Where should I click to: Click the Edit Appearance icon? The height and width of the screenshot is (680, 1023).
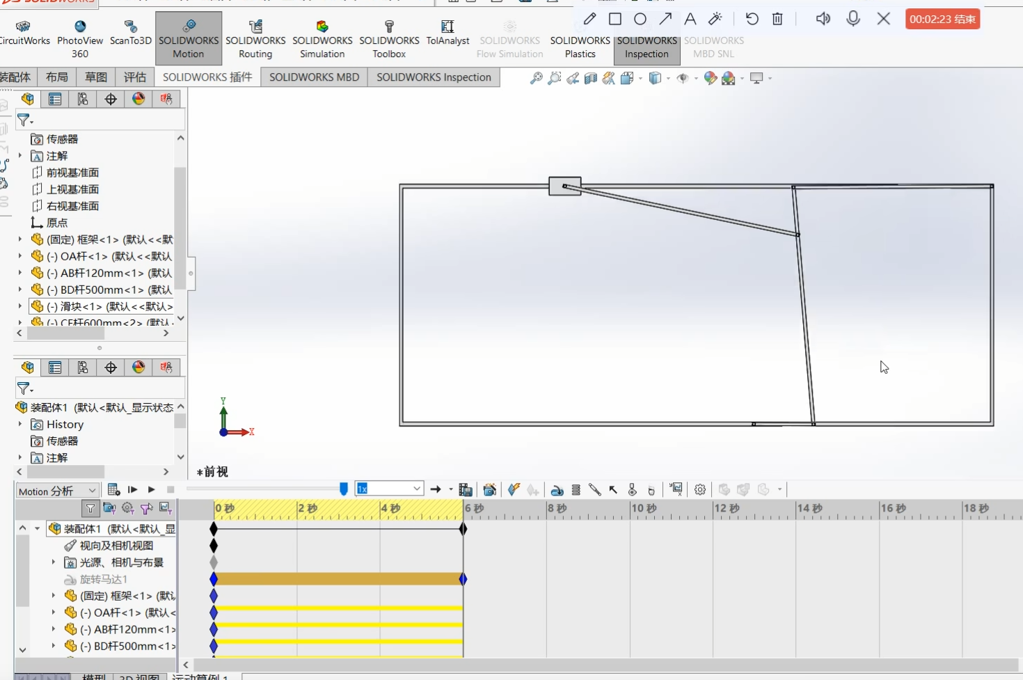tap(710, 78)
